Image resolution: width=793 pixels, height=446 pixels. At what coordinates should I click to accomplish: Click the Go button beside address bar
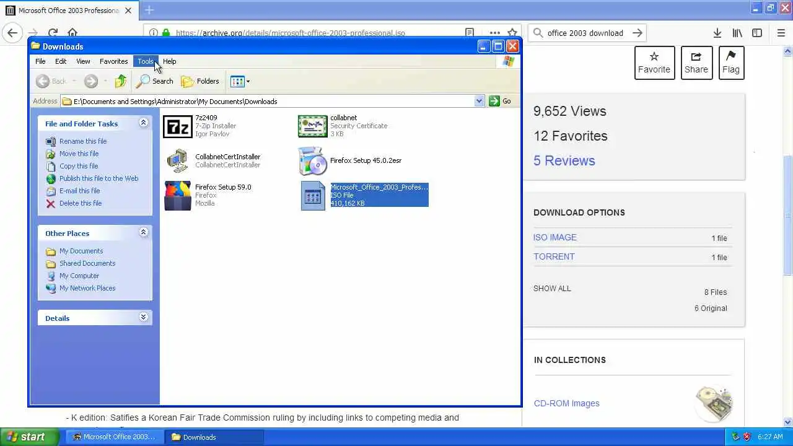(x=501, y=101)
